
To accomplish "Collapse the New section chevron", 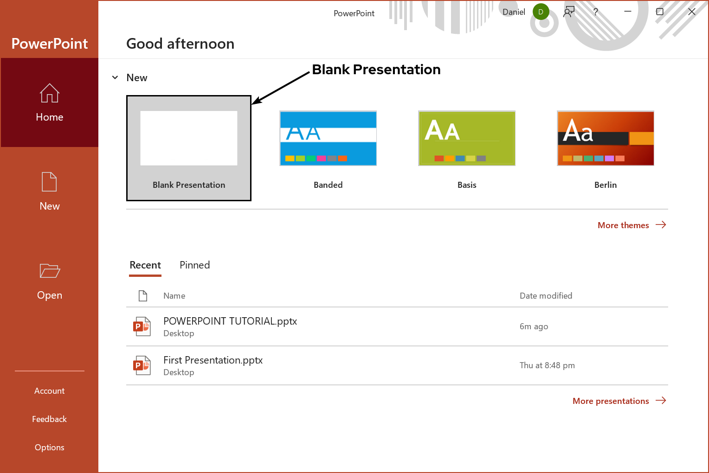I will [115, 77].
